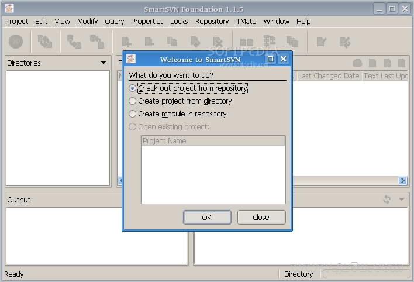Open the TMate menu
414x282 pixels.
click(246, 22)
